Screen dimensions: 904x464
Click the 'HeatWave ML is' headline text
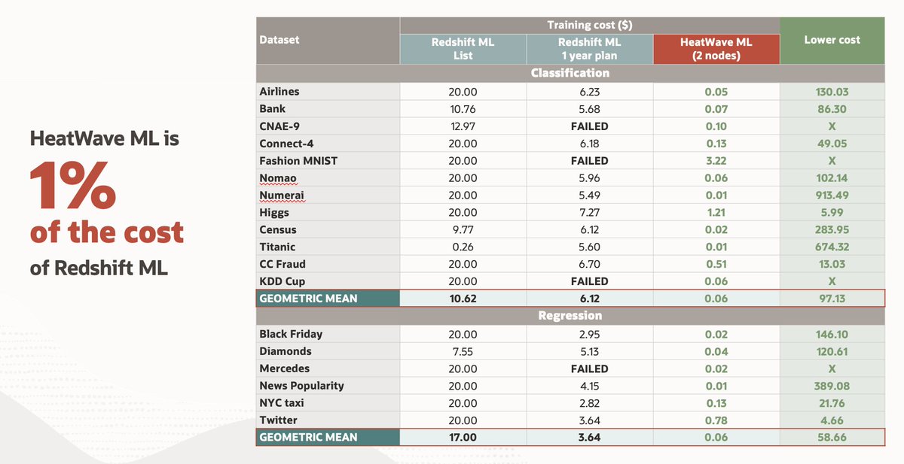pos(104,138)
